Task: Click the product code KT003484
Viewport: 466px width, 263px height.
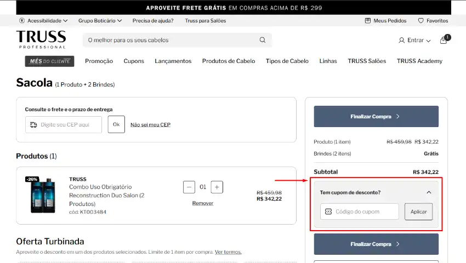Action: [x=88, y=212]
